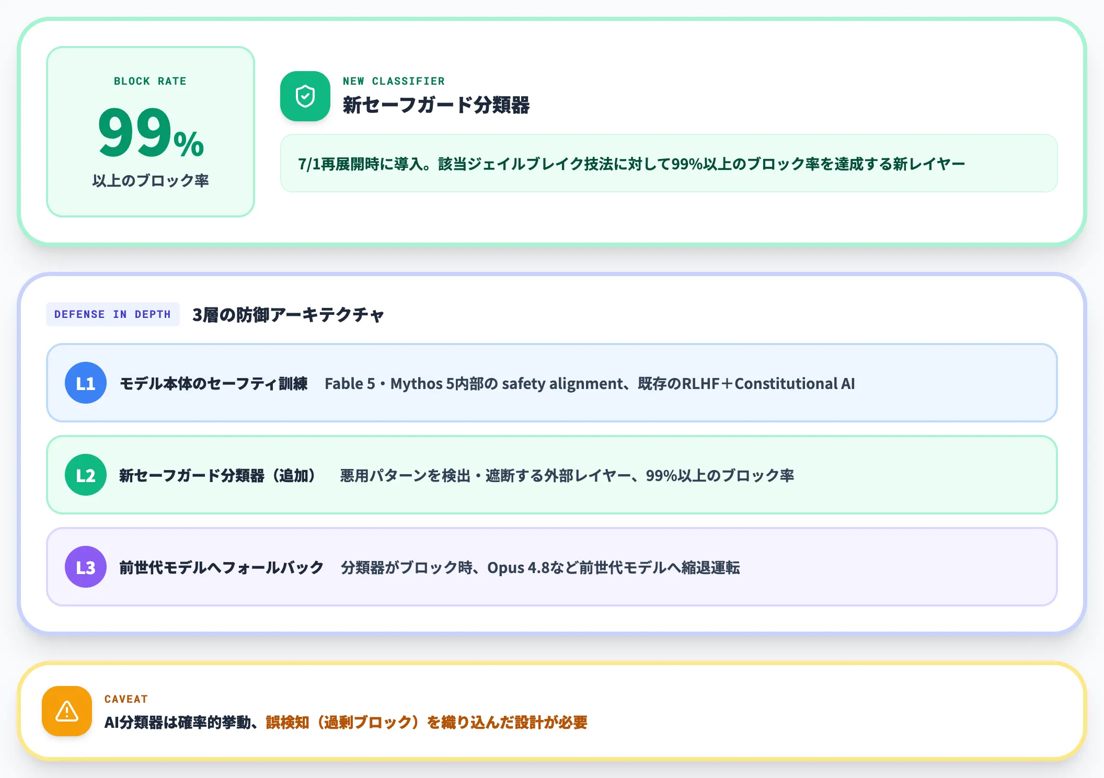The width and height of the screenshot is (1104, 778).
Task: Click the 新セーフガード分類器（追加） title
Action: pos(217,475)
